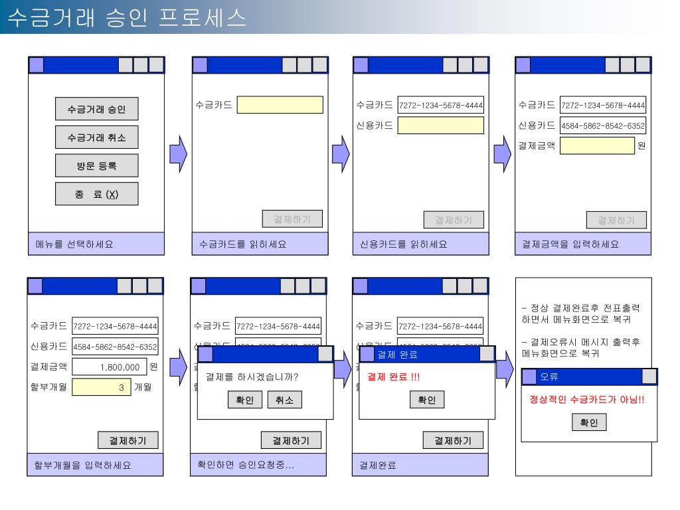This screenshot has height=510, width=680.
Task: Click rightmost gray title button of 결제금액을 입력하세요 window
Action: tap(643, 65)
